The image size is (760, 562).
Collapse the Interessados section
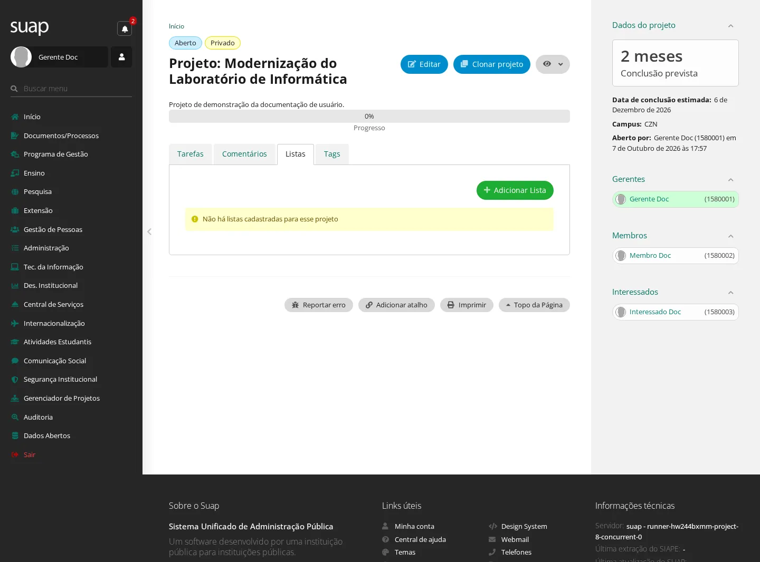tap(730, 293)
